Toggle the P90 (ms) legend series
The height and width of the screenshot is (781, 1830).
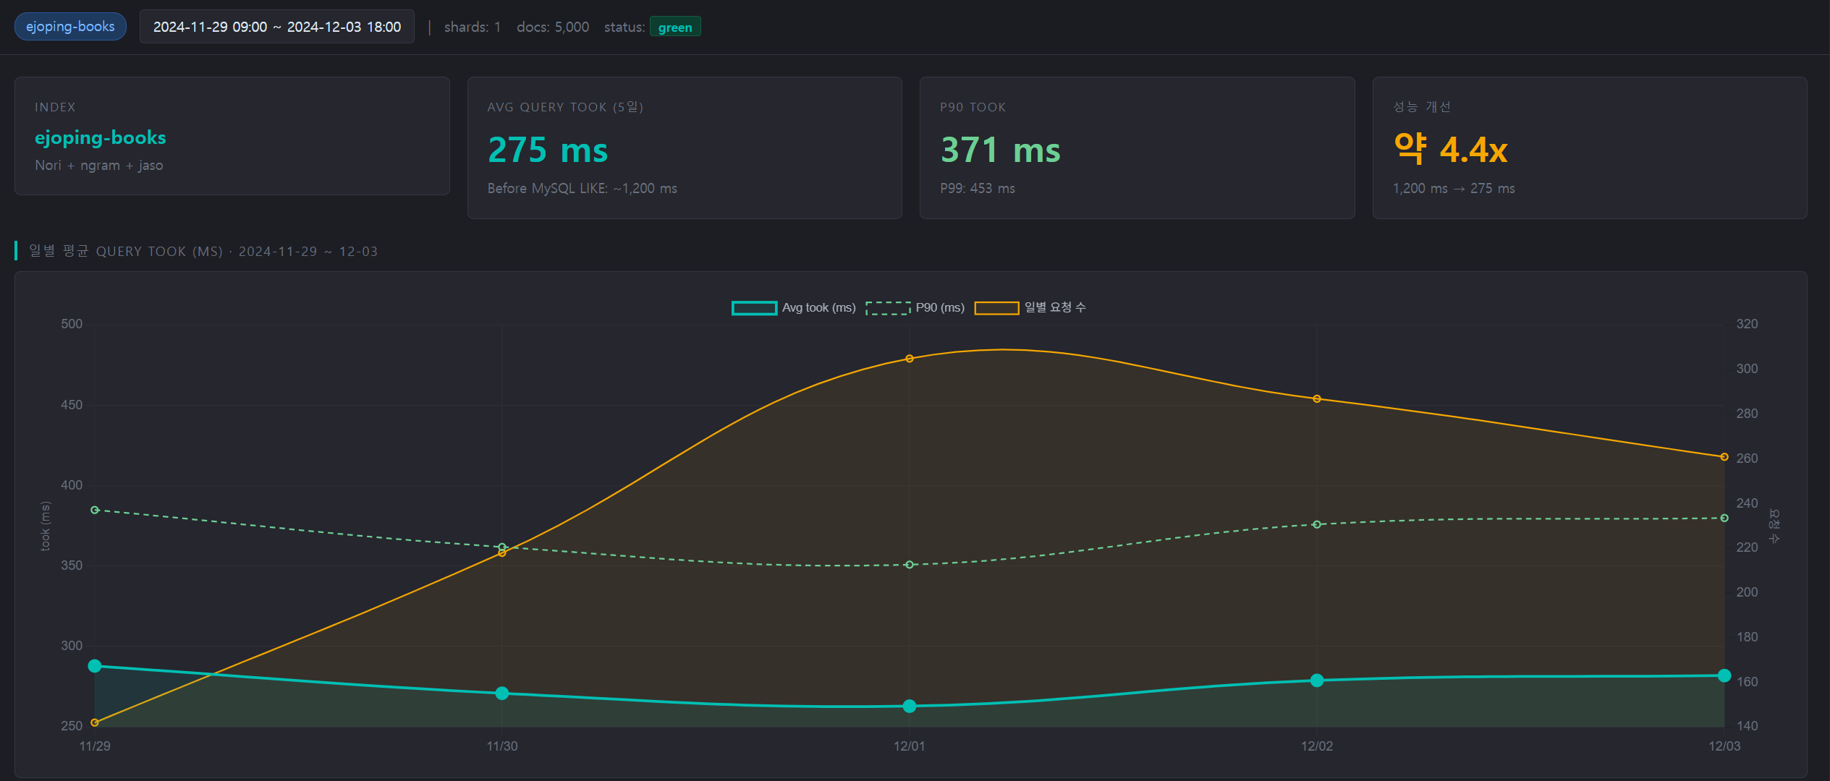tap(915, 308)
